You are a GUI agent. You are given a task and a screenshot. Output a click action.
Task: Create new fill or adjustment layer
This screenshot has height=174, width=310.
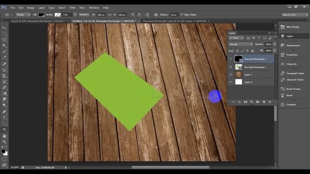(252, 102)
